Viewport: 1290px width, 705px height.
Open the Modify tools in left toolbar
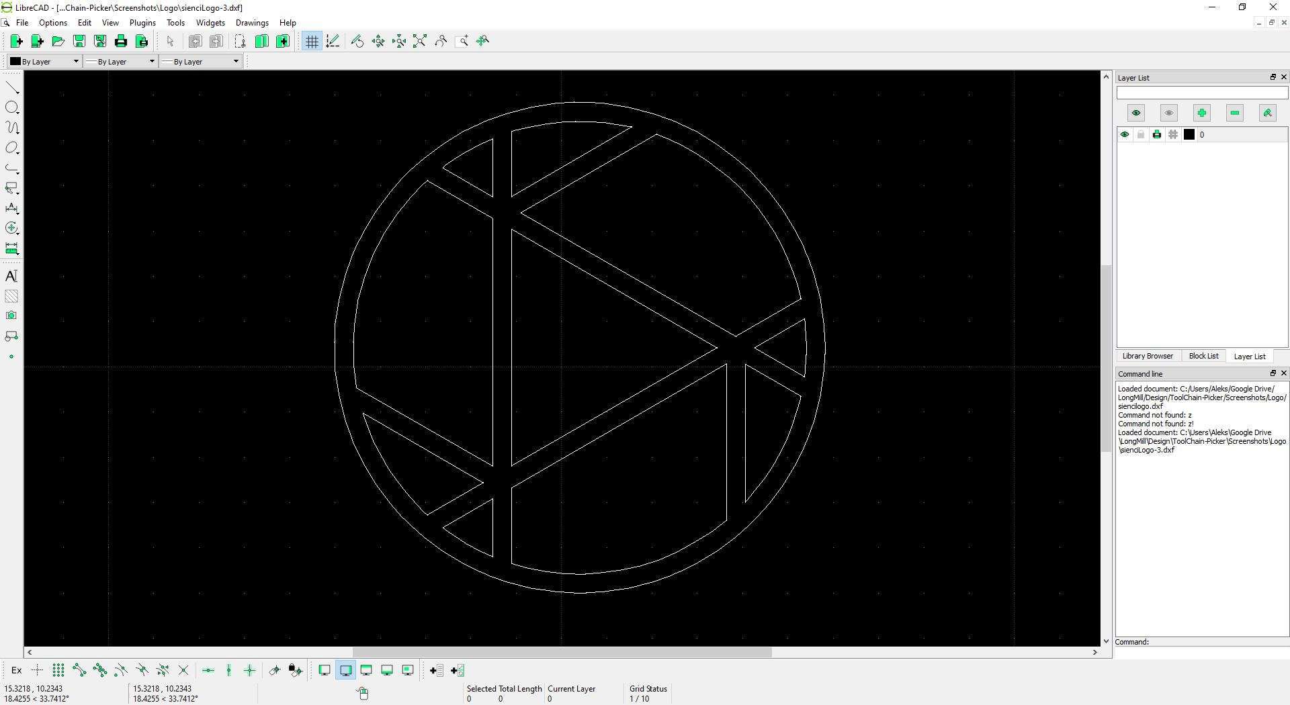(12, 228)
